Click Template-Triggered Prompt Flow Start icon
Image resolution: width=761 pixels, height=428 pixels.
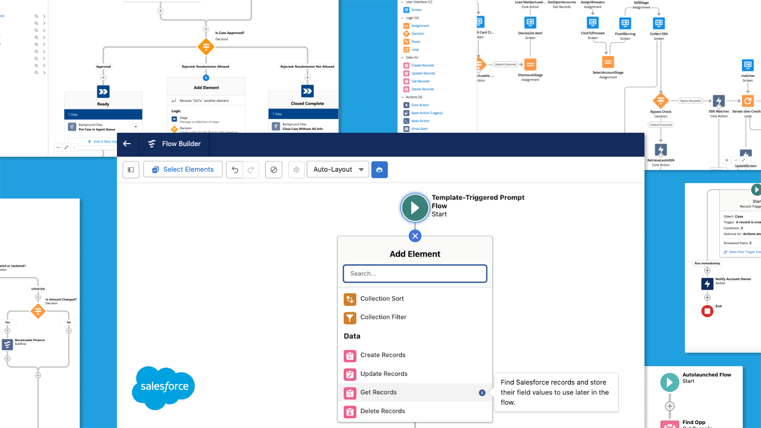[415, 208]
